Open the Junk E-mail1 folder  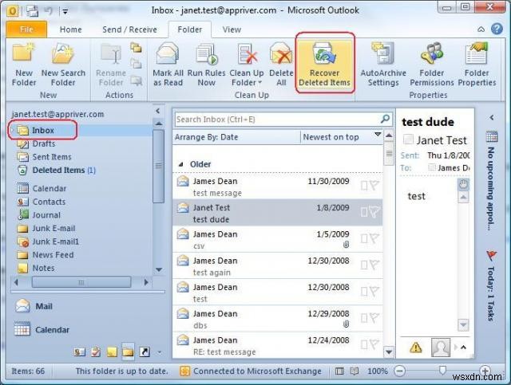coord(55,242)
